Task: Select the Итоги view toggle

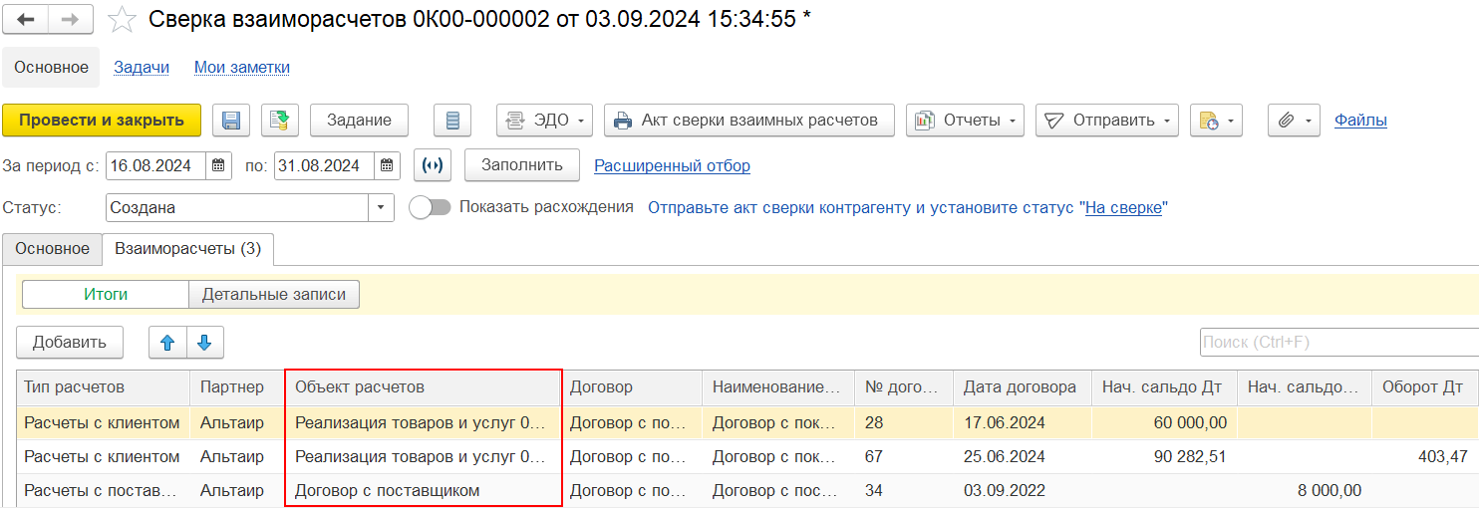Action: [105, 295]
